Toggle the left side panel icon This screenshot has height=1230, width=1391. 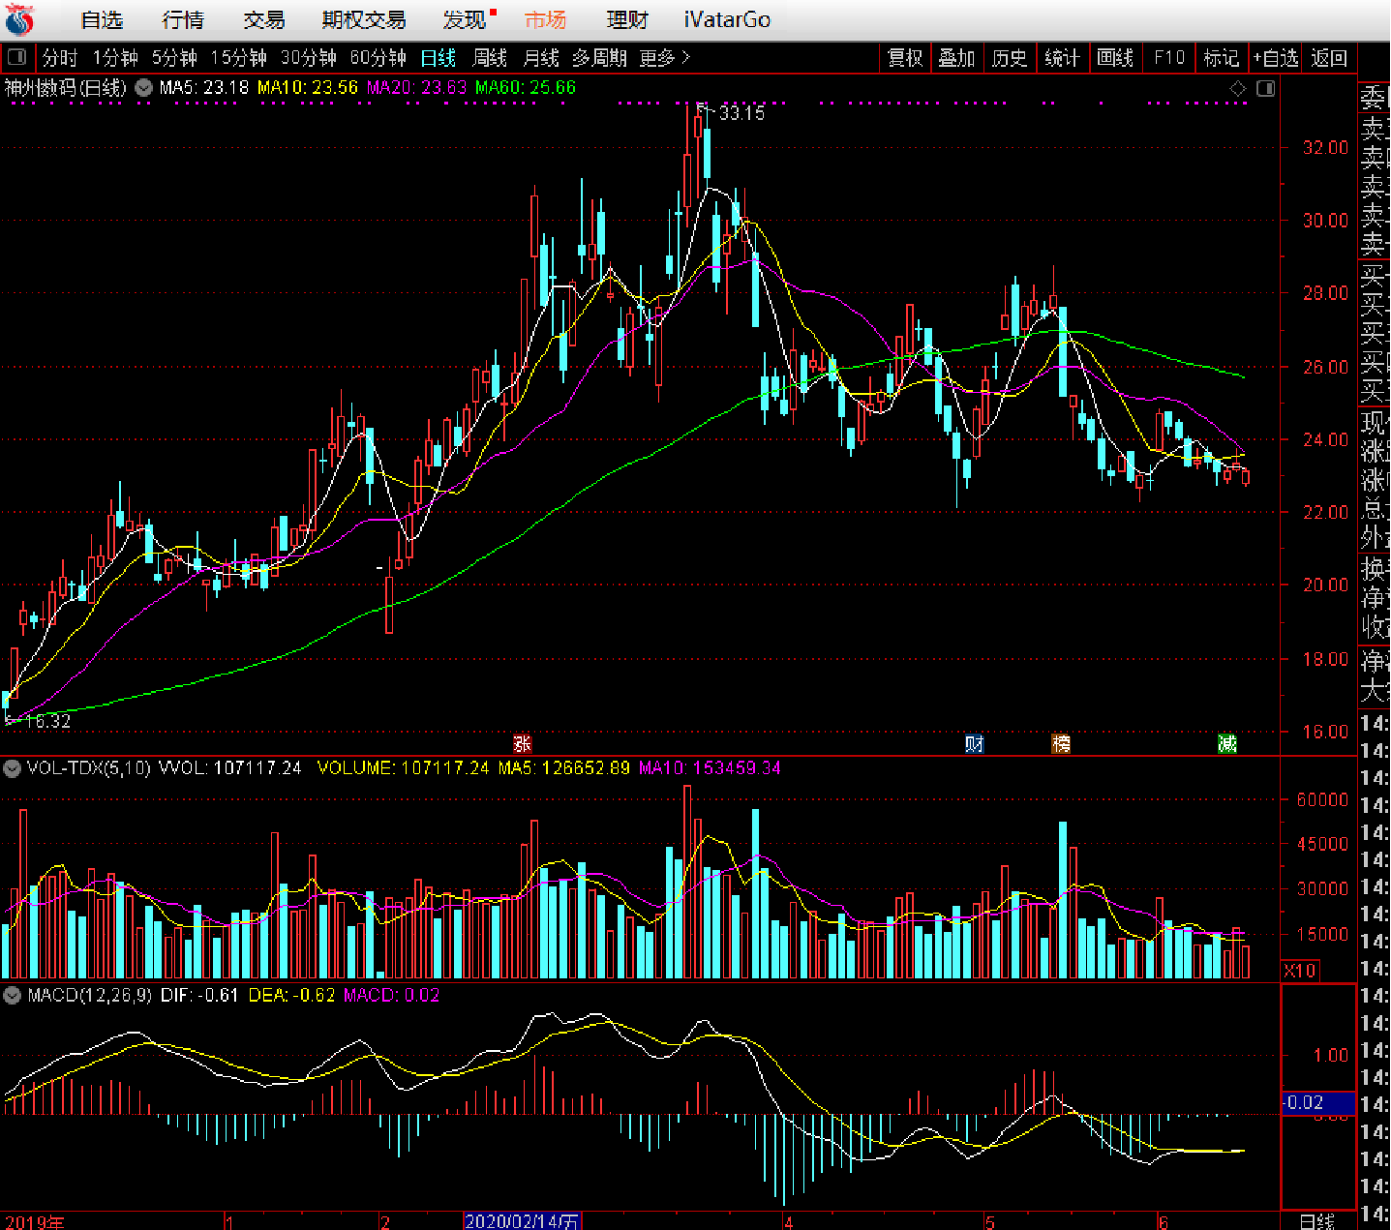click(x=16, y=58)
